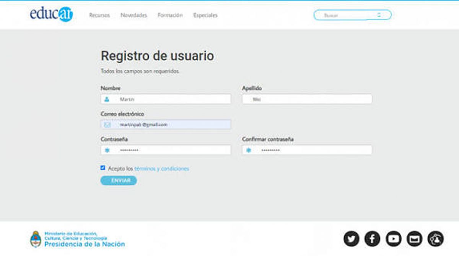Click the Nombre field label
This screenshot has width=459, height=256.
[x=111, y=88]
